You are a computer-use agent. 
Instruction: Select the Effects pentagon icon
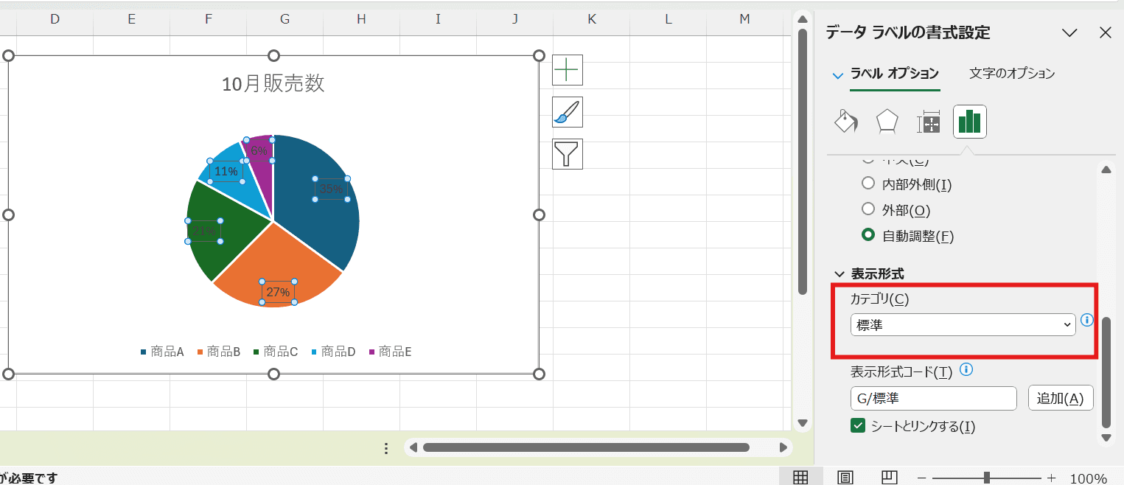pos(887,122)
